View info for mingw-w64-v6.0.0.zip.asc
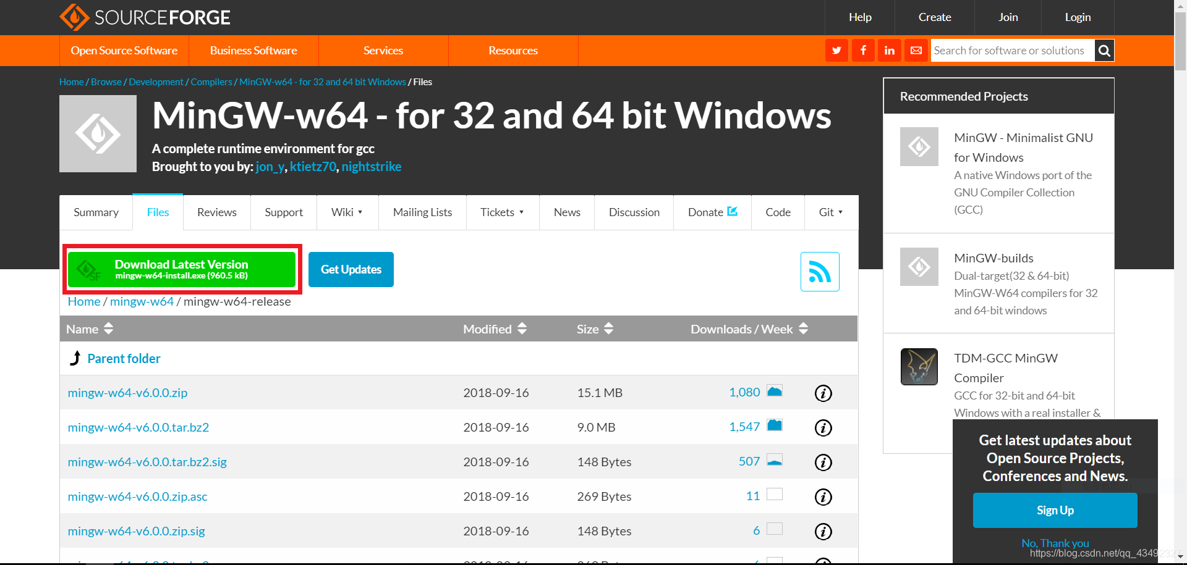The height and width of the screenshot is (565, 1187). tap(823, 496)
